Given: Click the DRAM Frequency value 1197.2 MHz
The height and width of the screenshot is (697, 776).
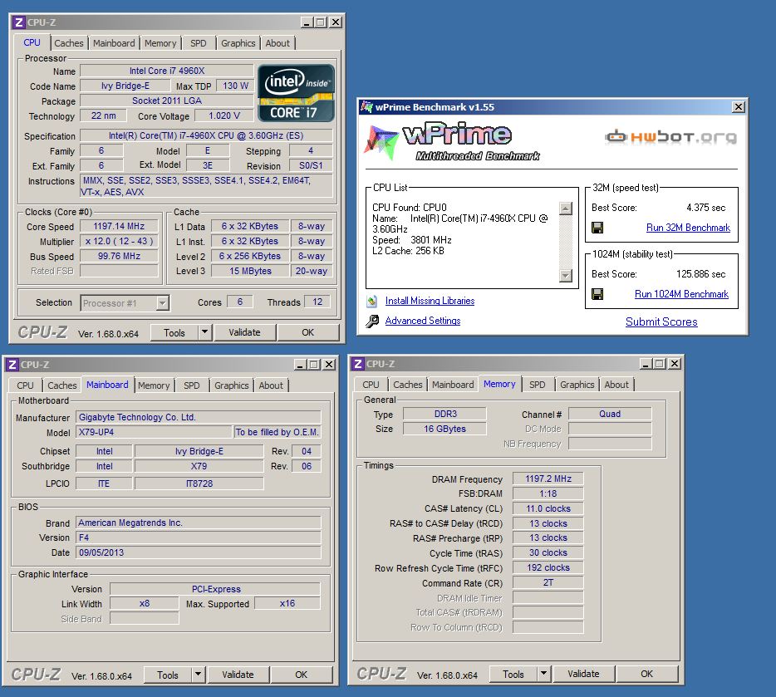Looking at the screenshot, I should tap(548, 479).
